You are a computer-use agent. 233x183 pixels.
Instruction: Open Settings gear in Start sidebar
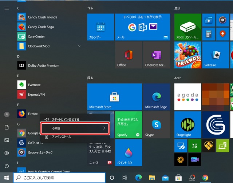coord(7,153)
